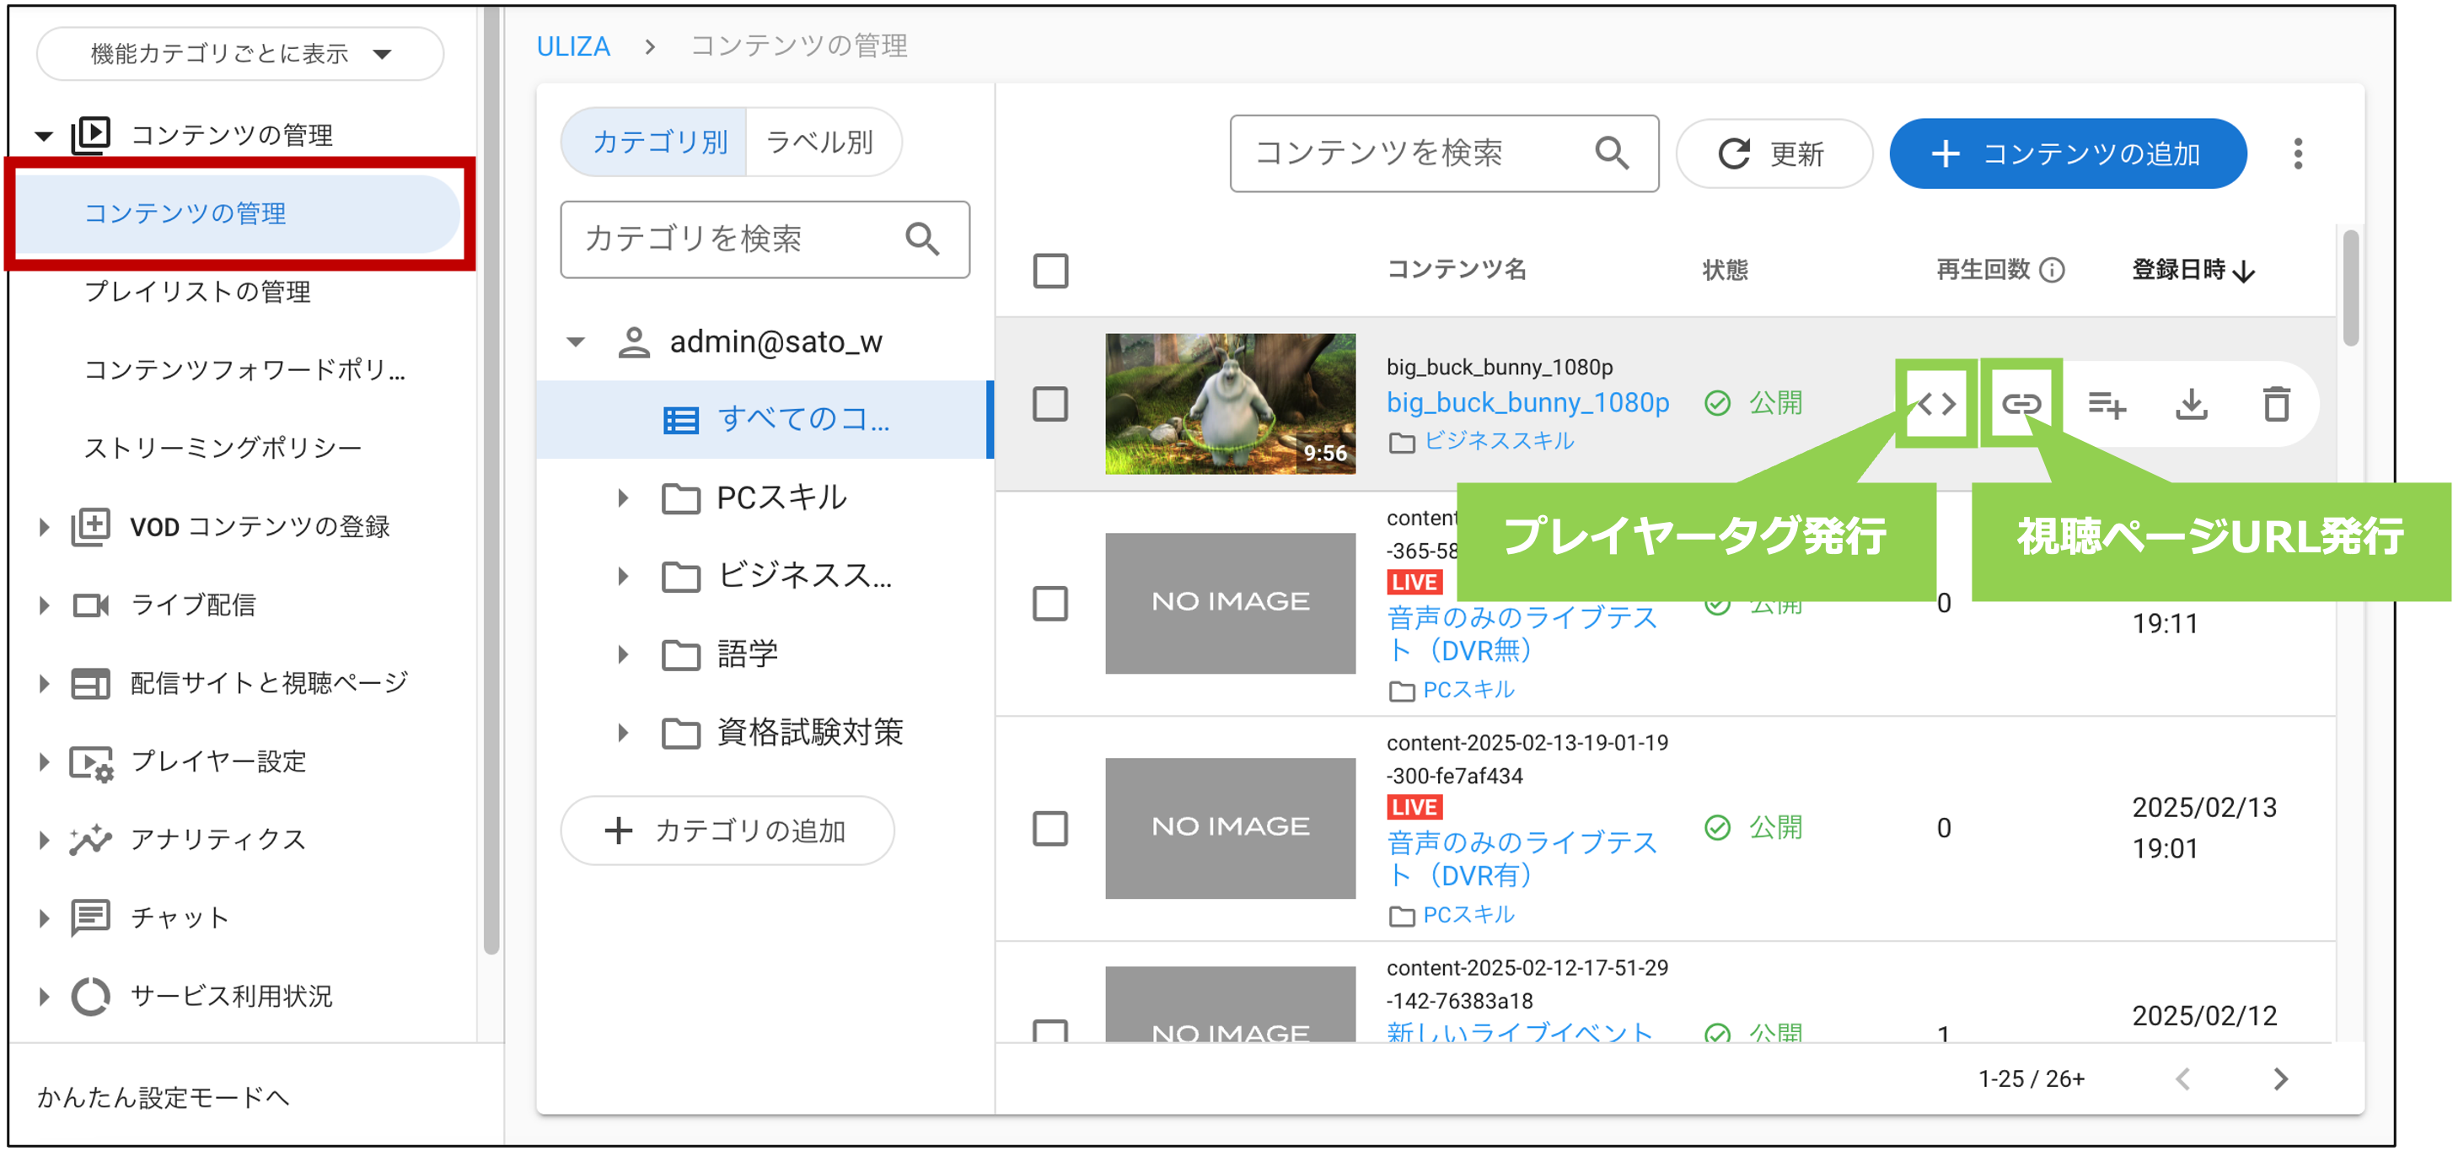Switch to カテゴリ別 tab
The height and width of the screenshot is (1151, 2453).
click(x=655, y=142)
